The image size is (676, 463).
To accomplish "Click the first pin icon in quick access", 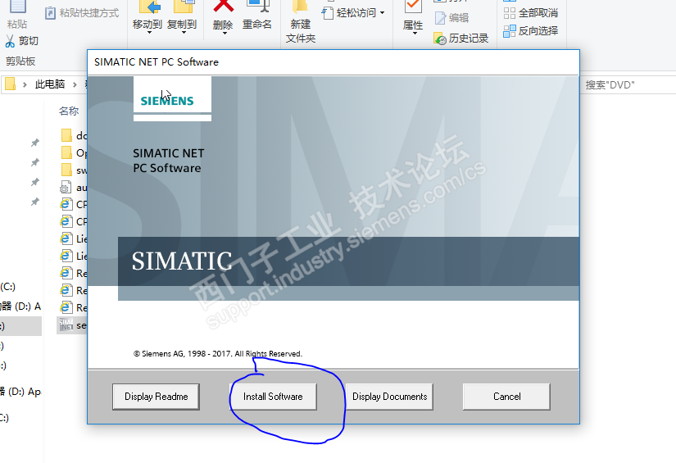I will point(35,143).
